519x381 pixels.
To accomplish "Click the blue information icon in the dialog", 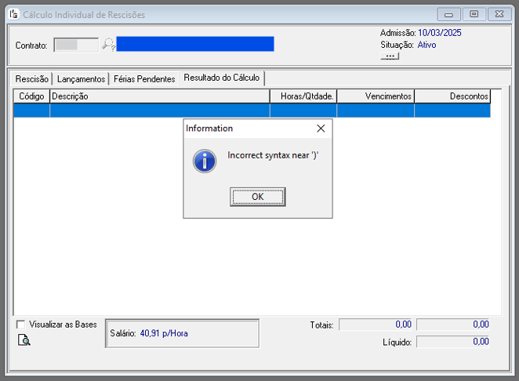I will coord(205,161).
